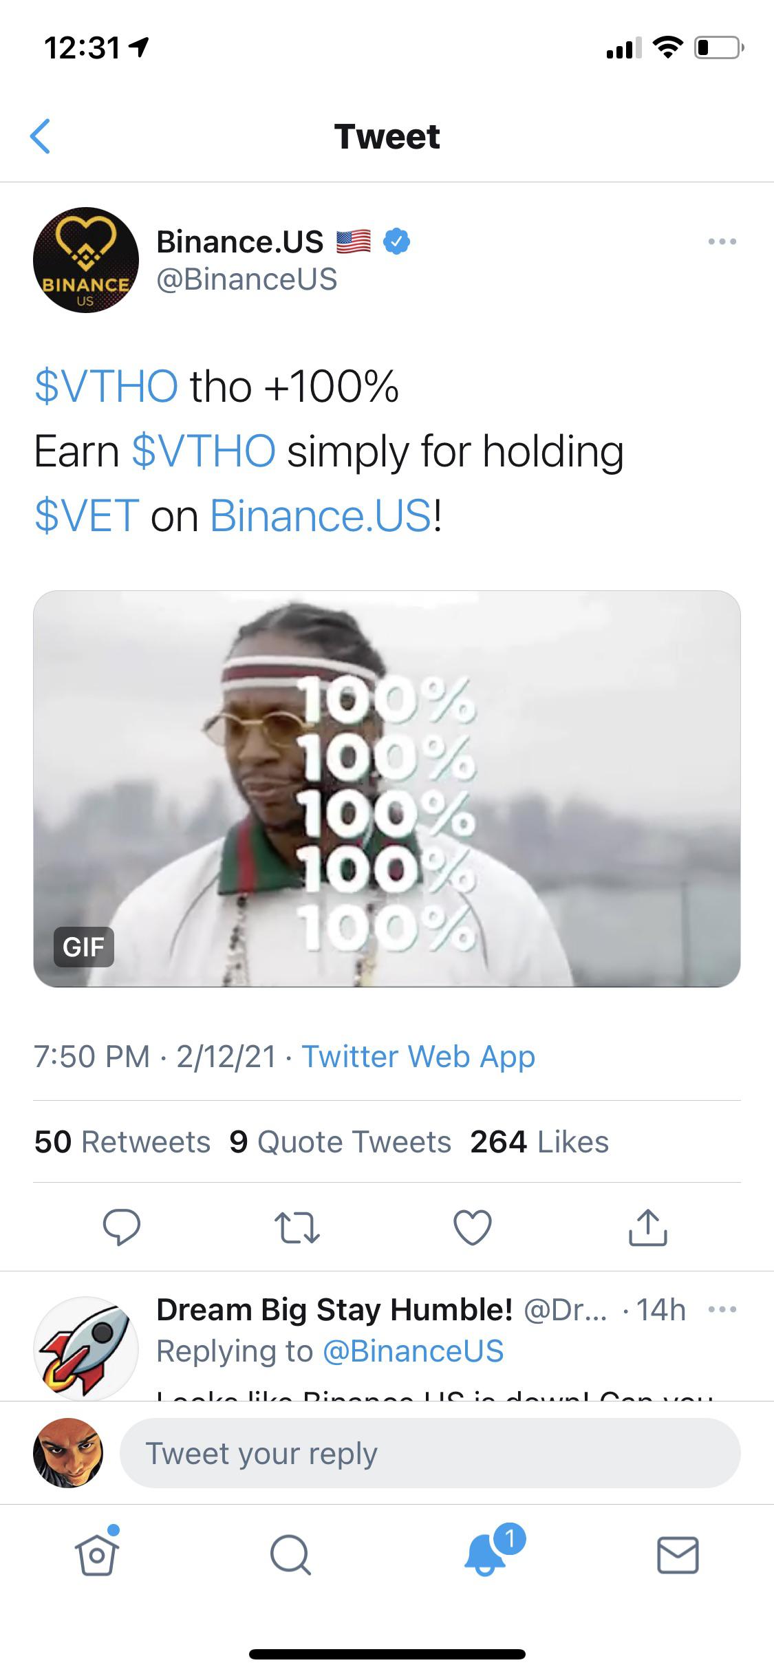Open the Binance.US link in tweet text
This screenshot has height=1676, width=774.
tap(321, 516)
